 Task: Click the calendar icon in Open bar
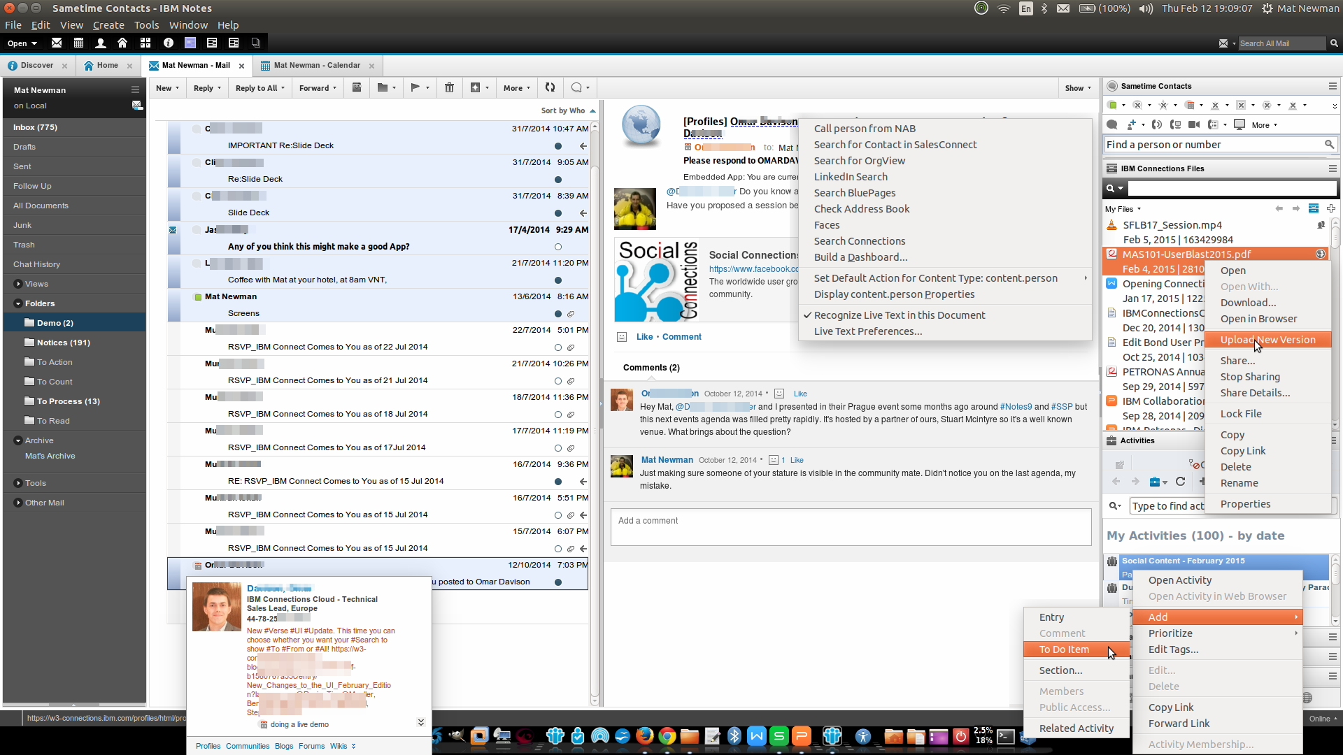78,43
